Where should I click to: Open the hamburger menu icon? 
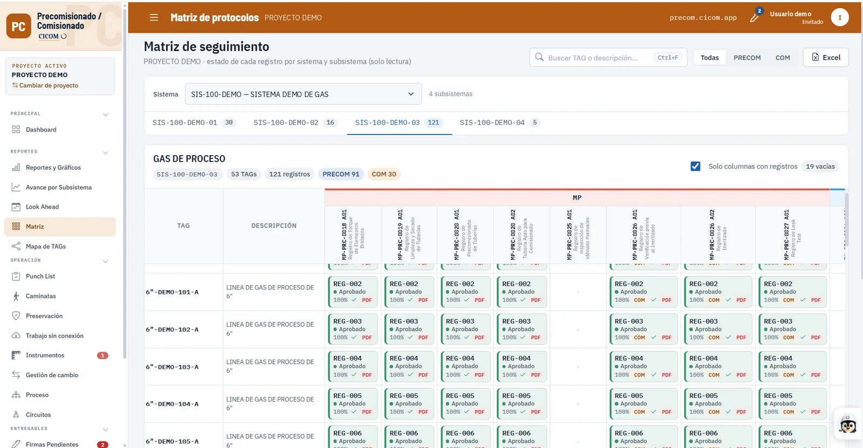pos(154,18)
